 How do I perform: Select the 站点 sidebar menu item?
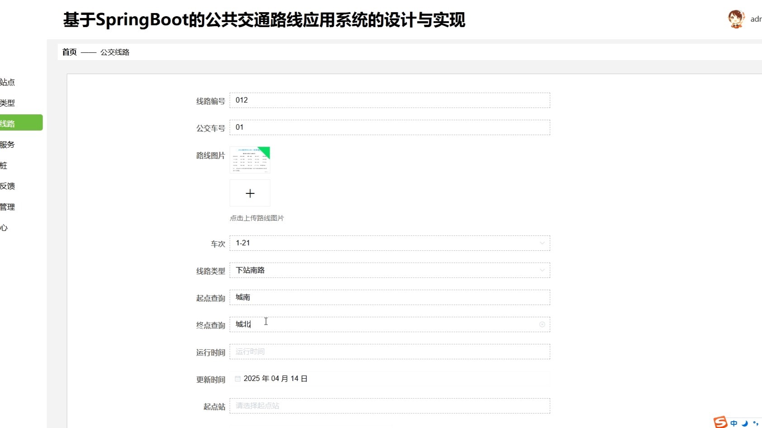click(x=8, y=82)
